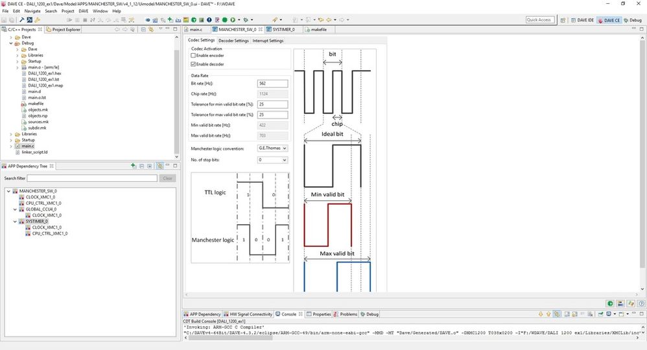The image size is (647, 350).
Task: Open Manchester logic convention dropdown
Action: pos(273,148)
